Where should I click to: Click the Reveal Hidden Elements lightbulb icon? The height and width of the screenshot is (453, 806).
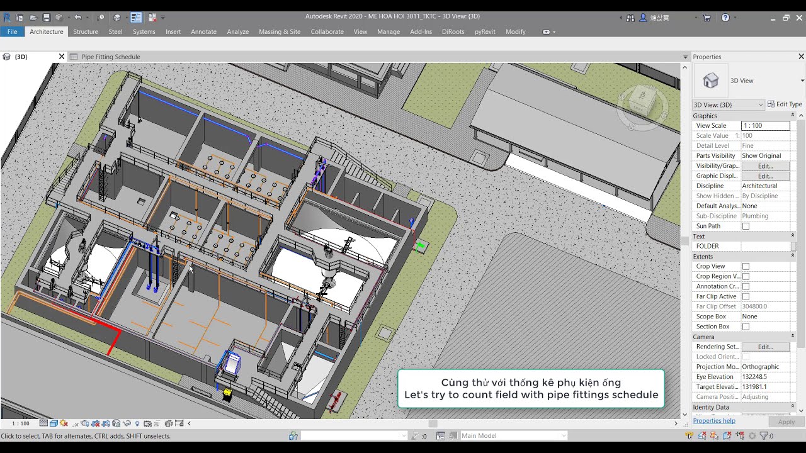(137, 423)
